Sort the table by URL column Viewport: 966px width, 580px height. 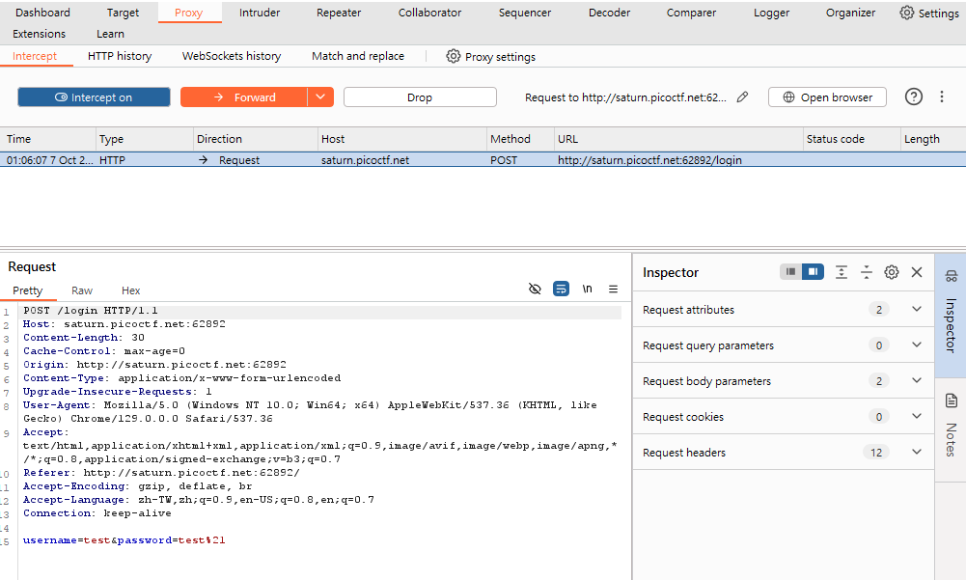[678, 139]
